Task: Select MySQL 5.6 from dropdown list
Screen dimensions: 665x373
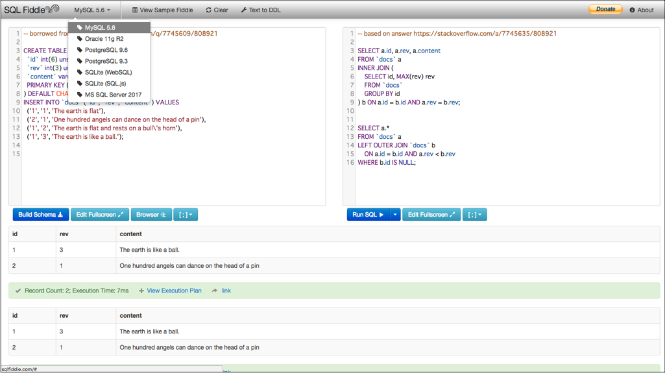Action: coord(110,27)
